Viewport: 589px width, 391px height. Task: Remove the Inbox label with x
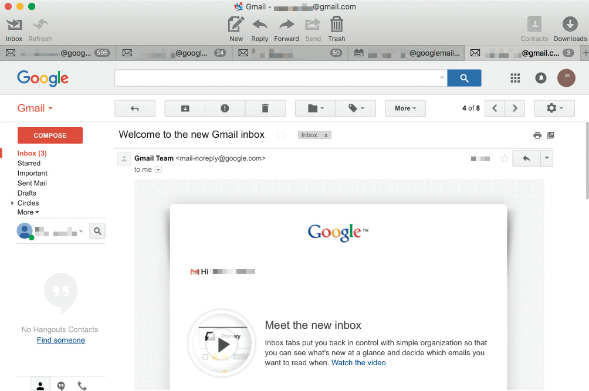326,135
